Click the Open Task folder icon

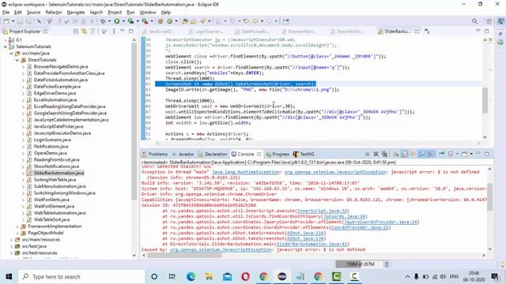click(x=193, y=21)
